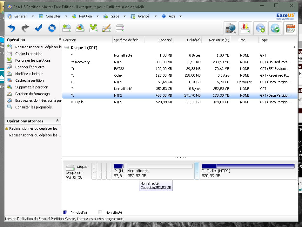Click the Essuyez les données icon
Image resolution: width=302 pixels, height=227 pixels.
coord(9,100)
